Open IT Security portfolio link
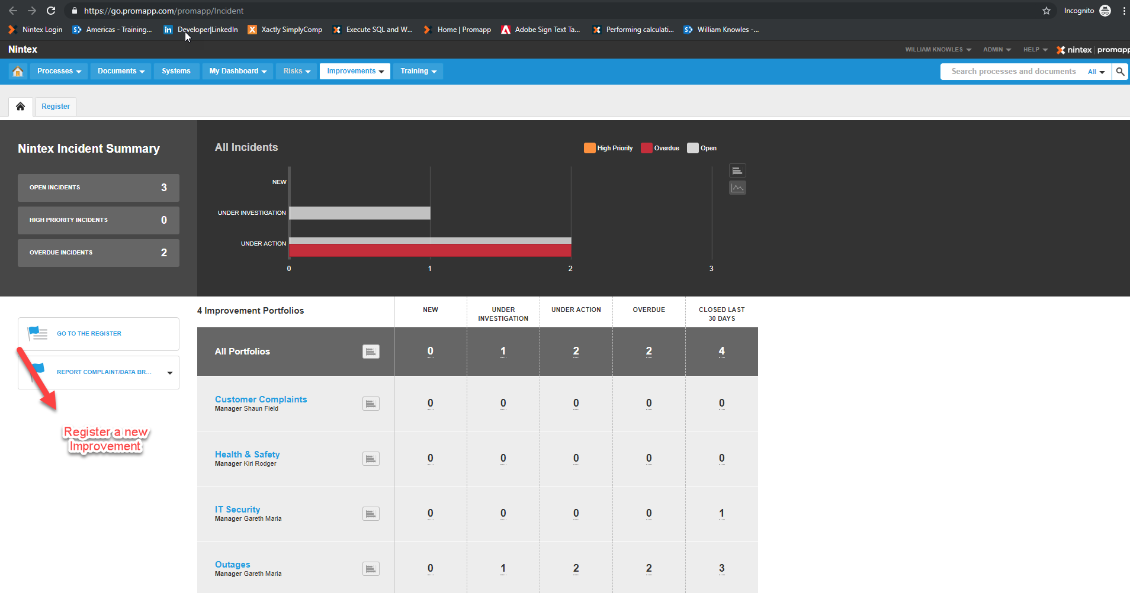The image size is (1130, 593). (x=237, y=510)
